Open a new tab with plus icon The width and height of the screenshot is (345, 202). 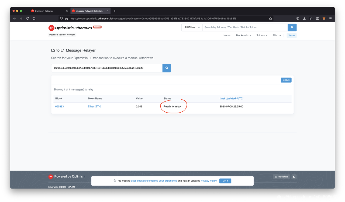tap(115, 11)
